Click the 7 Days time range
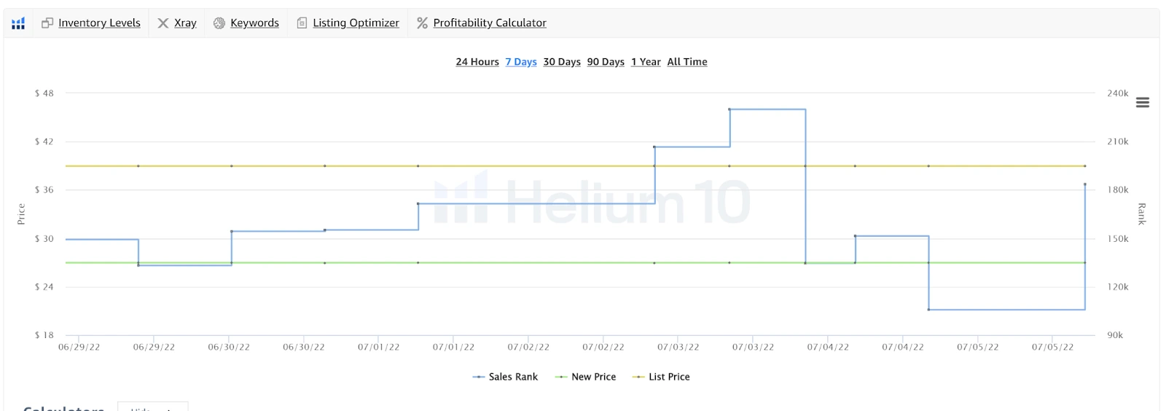The image size is (1166, 411). click(521, 62)
